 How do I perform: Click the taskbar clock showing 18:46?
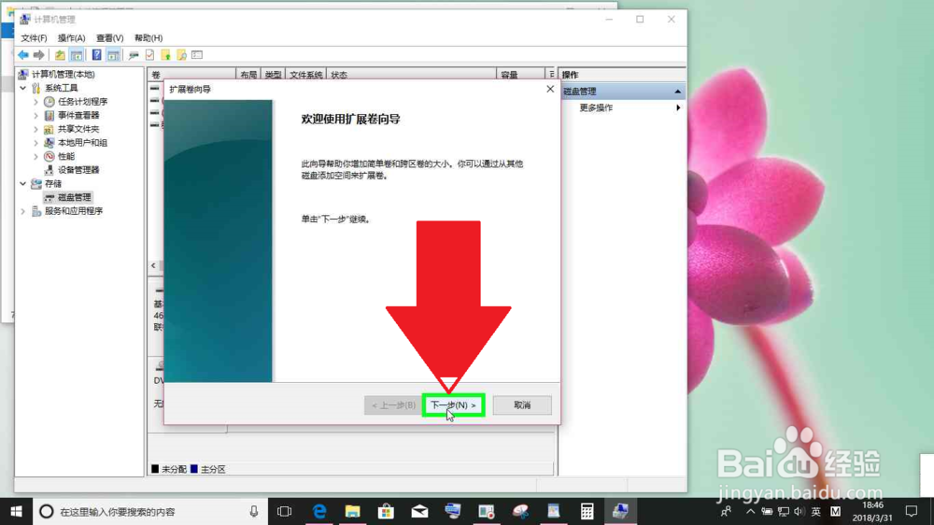pyautogui.click(x=872, y=505)
